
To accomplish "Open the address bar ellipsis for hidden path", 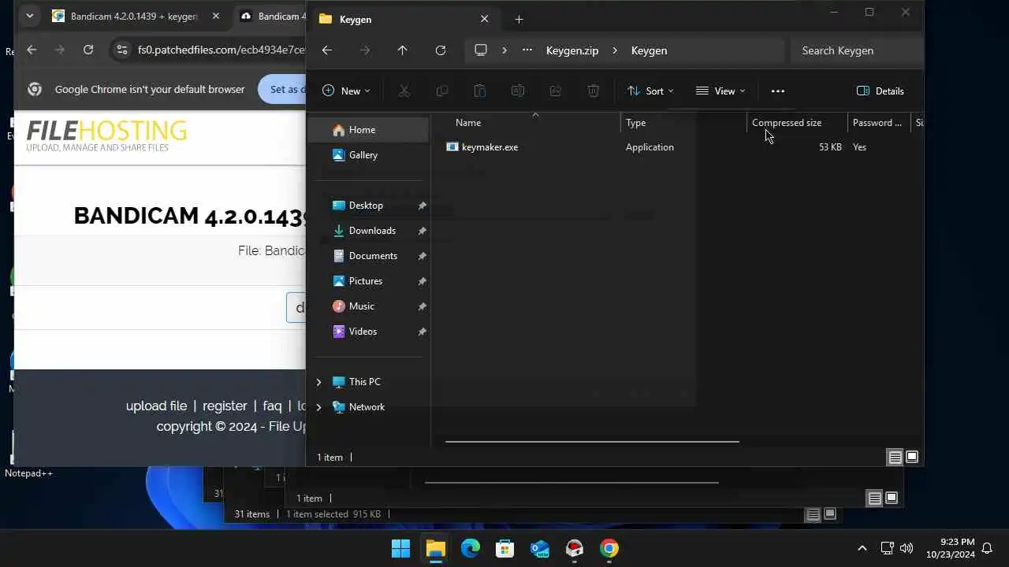I will [x=527, y=50].
